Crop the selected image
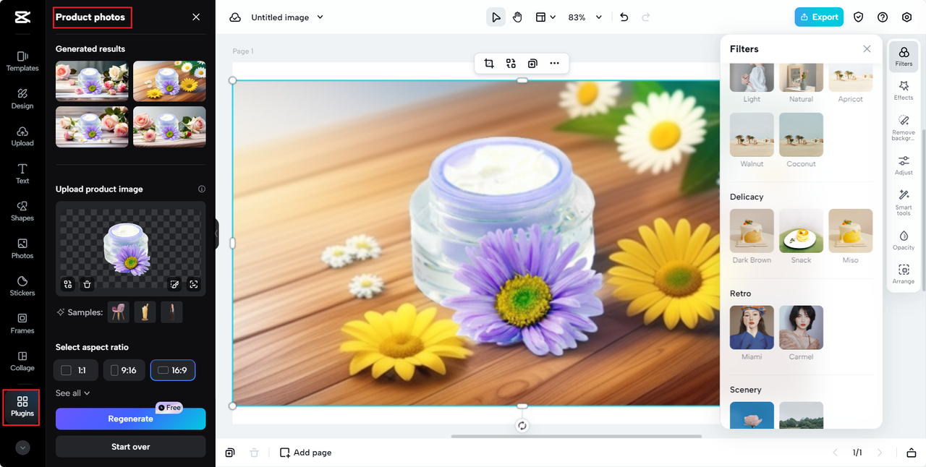This screenshot has width=926, height=467. pyautogui.click(x=489, y=64)
